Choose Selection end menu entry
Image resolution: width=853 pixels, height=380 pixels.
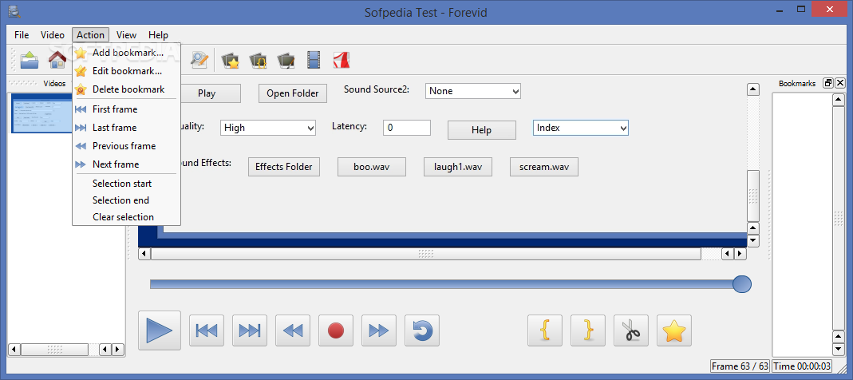coord(126,200)
